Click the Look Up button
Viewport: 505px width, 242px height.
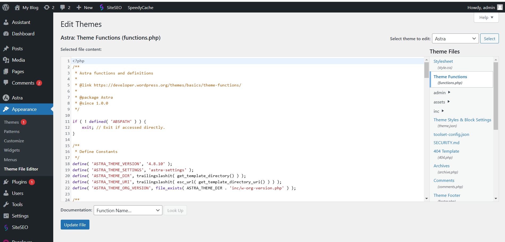(175, 210)
